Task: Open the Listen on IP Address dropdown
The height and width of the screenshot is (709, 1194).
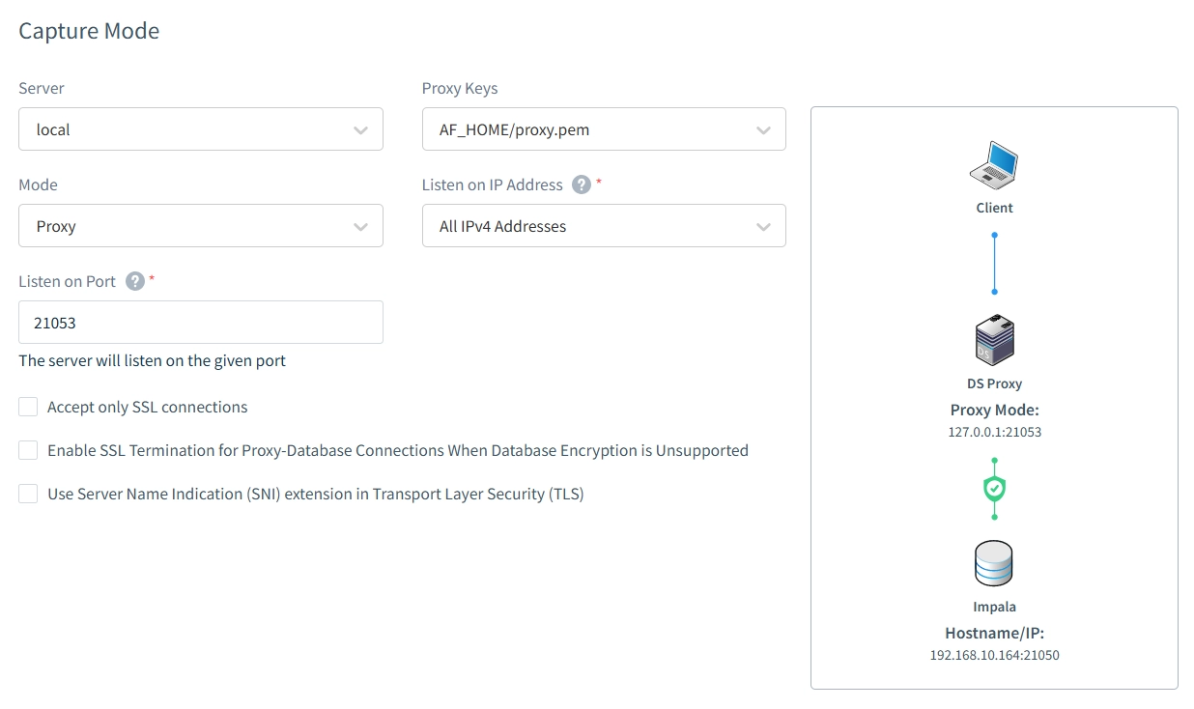Action: click(x=604, y=226)
